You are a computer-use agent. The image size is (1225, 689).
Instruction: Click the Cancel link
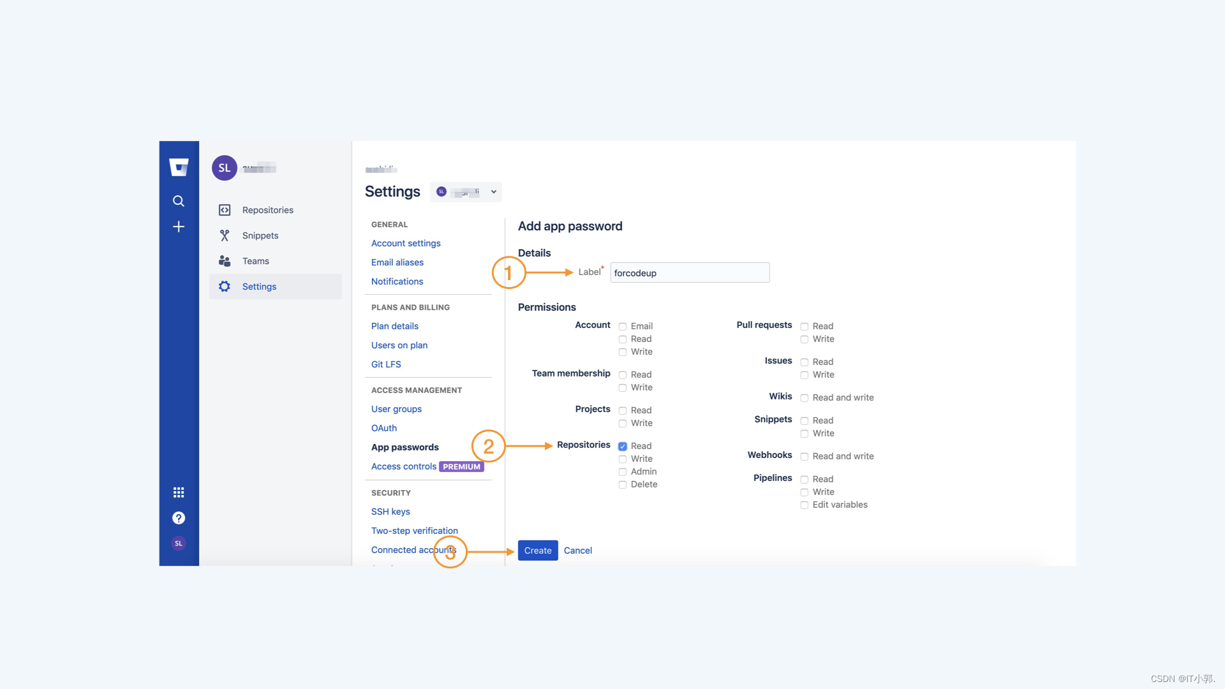[x=577, y=551]
